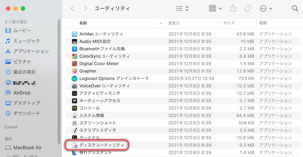Open アプリケーション in the sidebar

[x=27, y=51]
